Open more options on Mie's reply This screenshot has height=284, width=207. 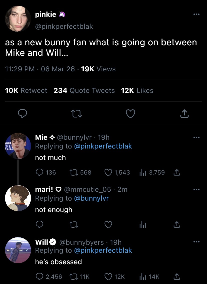coord(196,137)
